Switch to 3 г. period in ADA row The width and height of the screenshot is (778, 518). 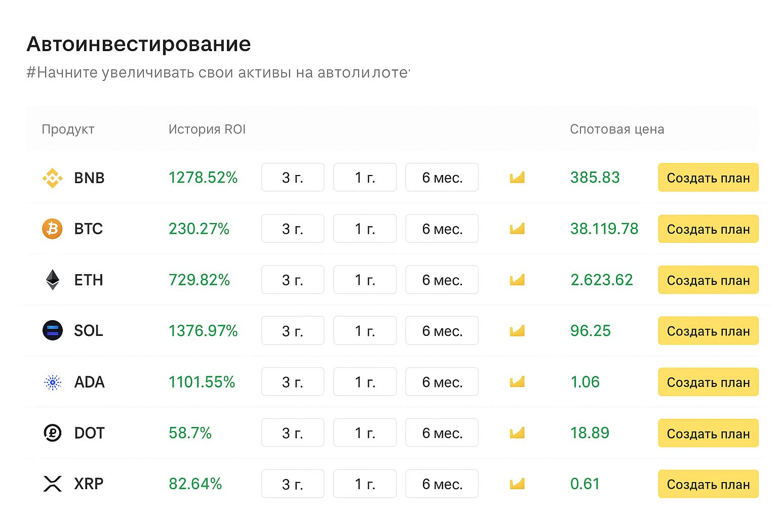point(293,382)
